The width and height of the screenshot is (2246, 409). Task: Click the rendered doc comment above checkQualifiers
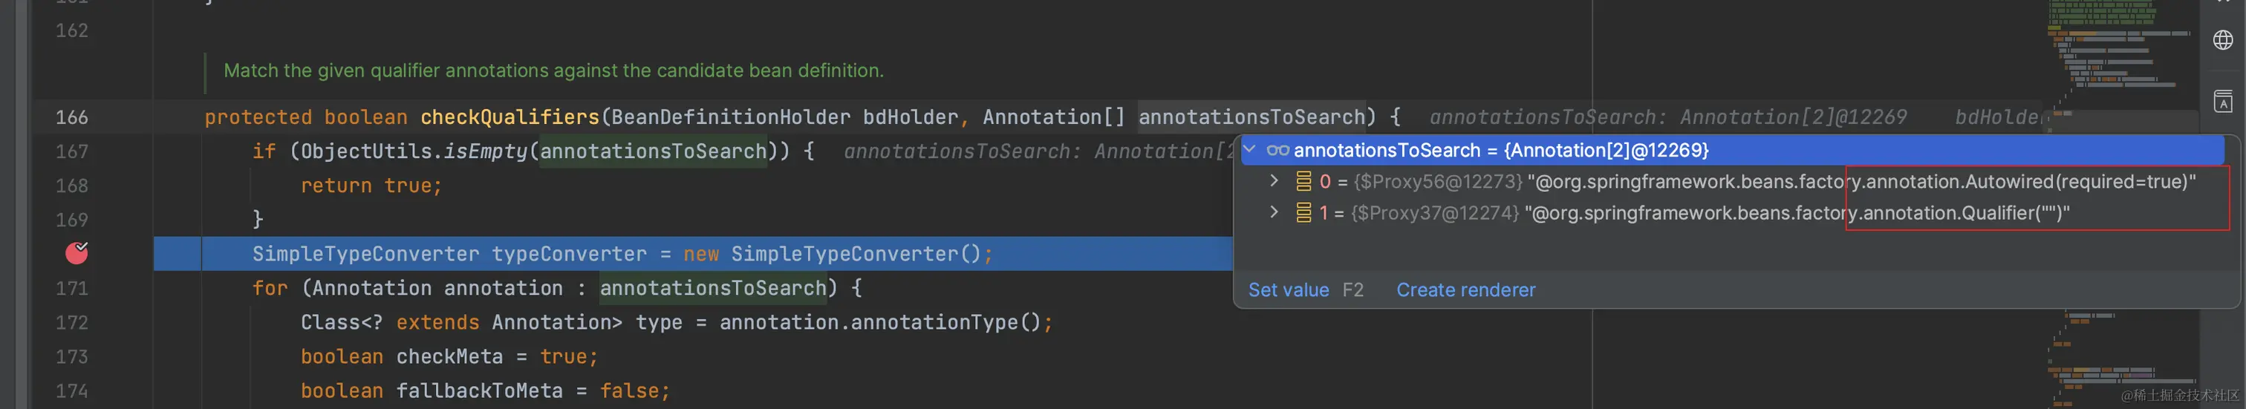pyautogui.click(x=553, y=71)
